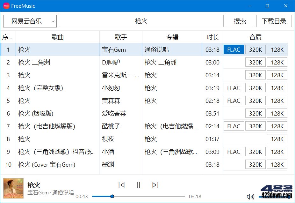Screen dimensions: 295x203
Task: Mute the volume speaker icon
Action: pos(250,197)
